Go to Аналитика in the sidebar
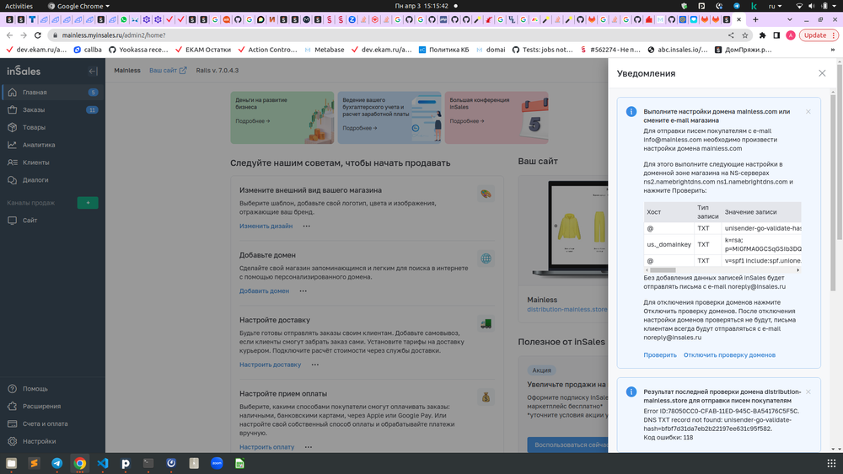Image resolution: width=843 pixels, height=474 pixels. point(39,145)
